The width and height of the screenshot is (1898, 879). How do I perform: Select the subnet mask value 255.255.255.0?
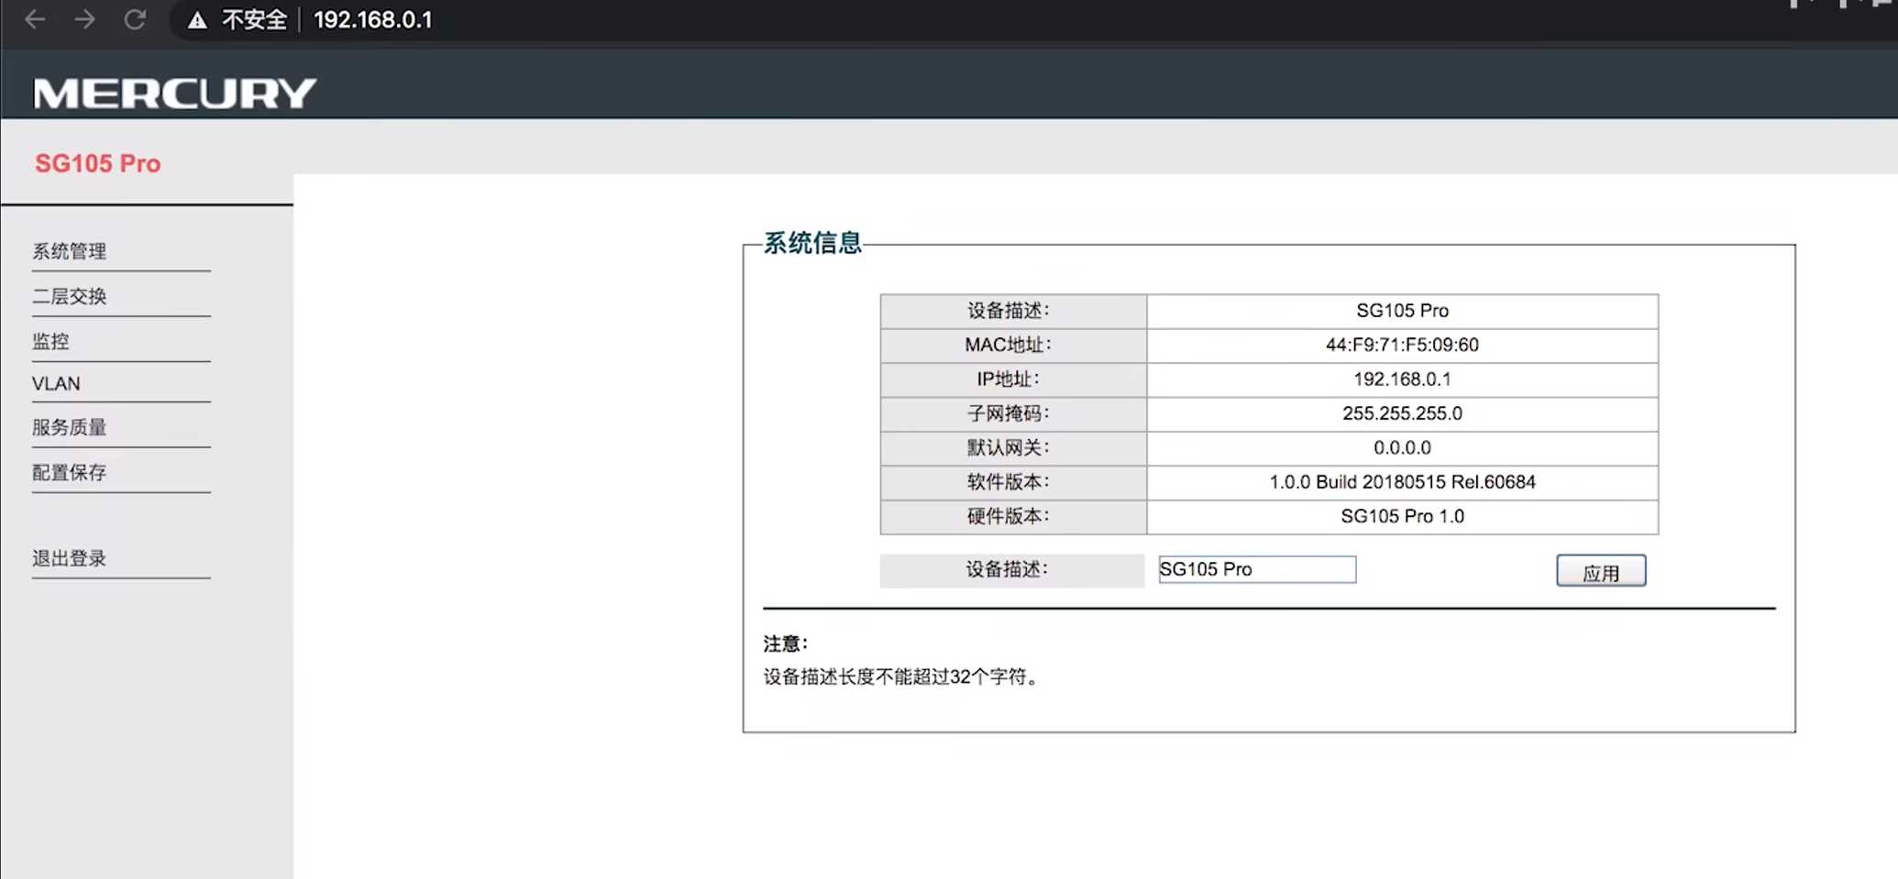(x=1402, y=413)
